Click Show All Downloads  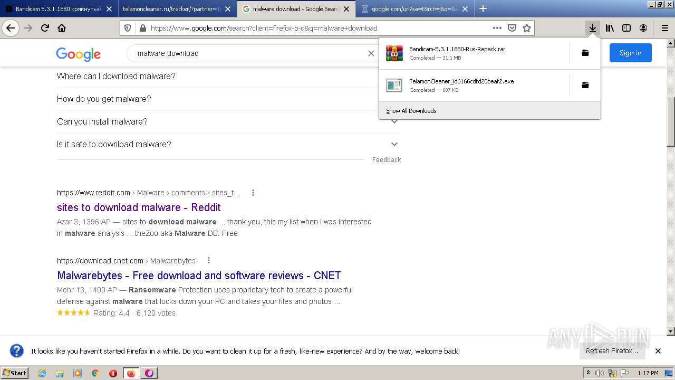[489, 111]
